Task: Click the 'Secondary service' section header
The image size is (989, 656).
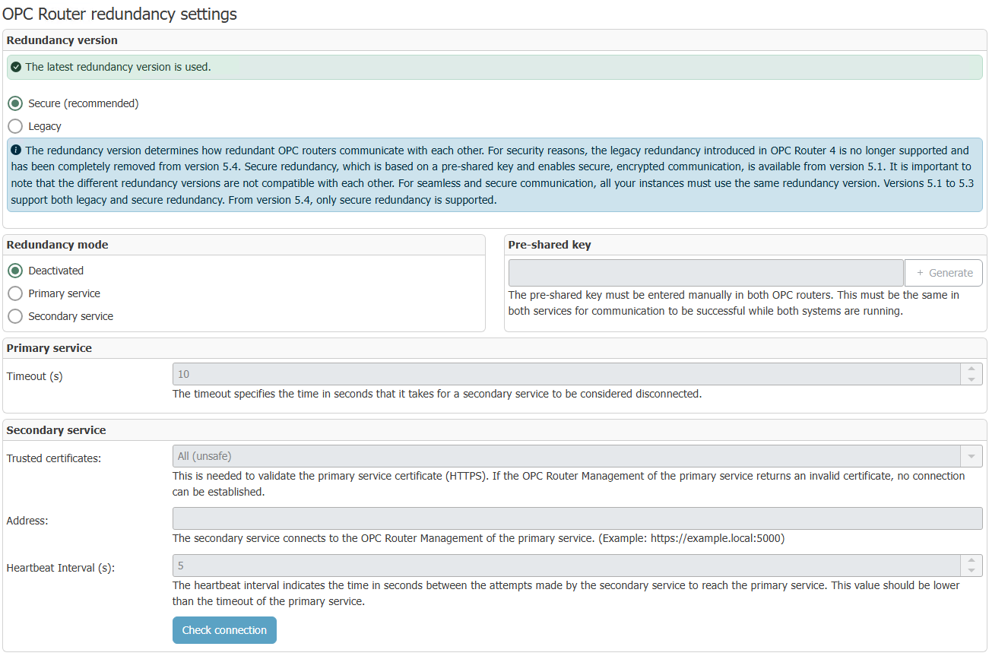Action: (x=56, y=430)
